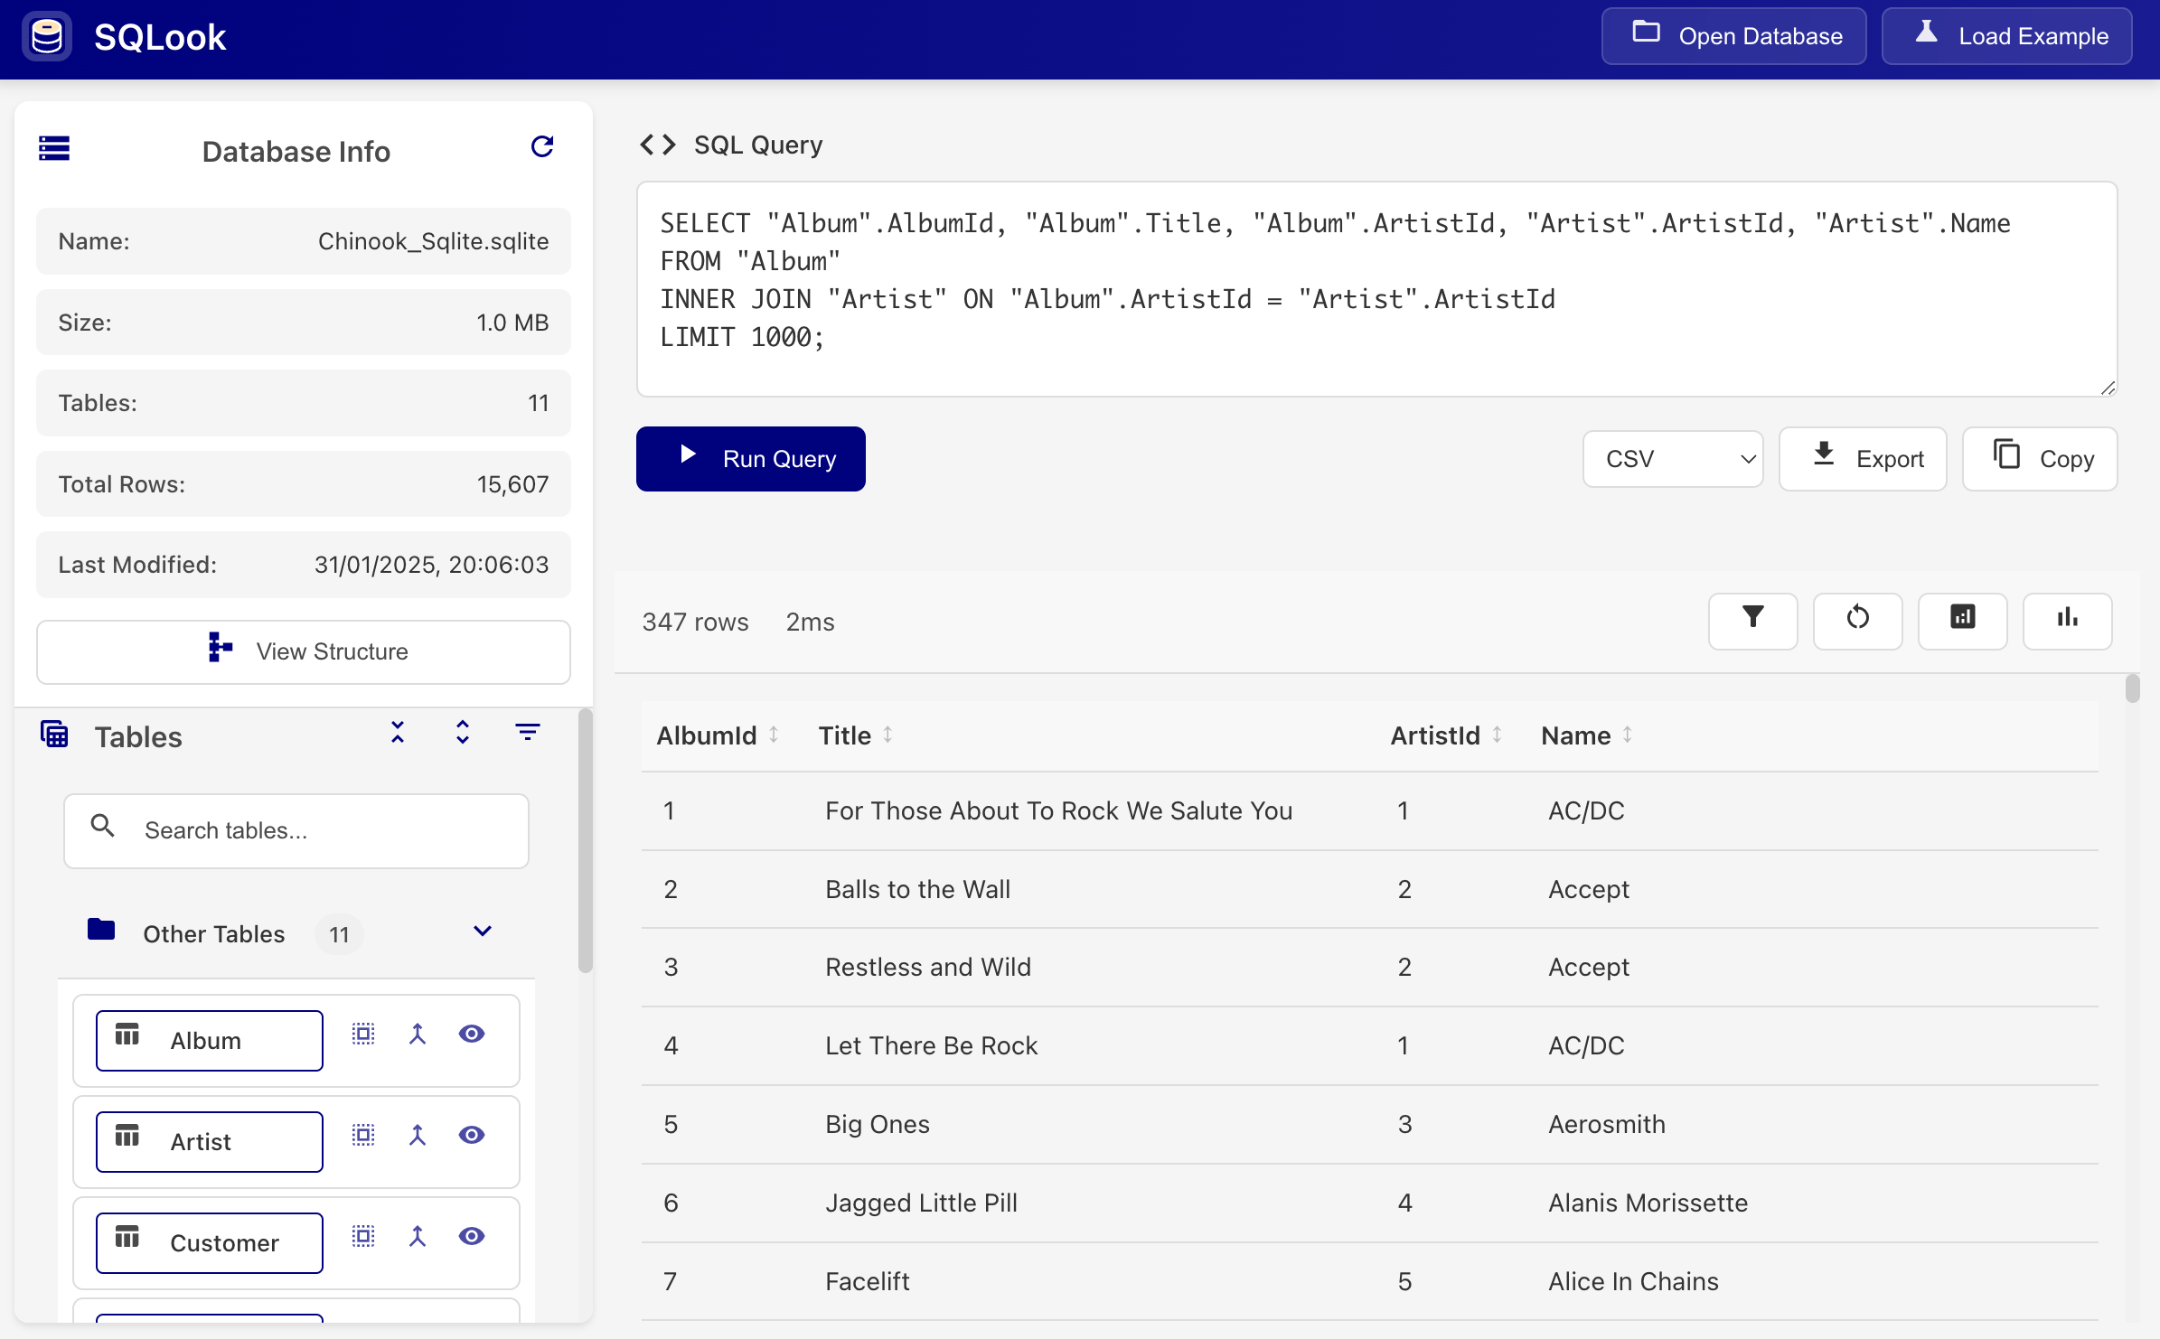Run the SQL query
This screenshot has height=1339, width=2160.
(750, 459)
